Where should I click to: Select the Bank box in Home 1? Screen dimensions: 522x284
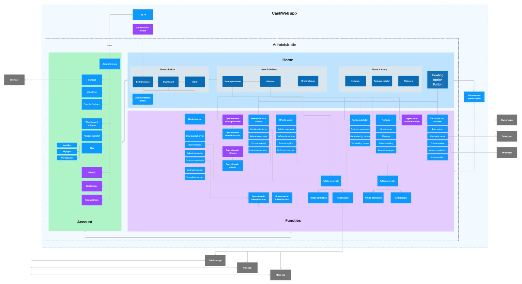(x=195, y=82)
